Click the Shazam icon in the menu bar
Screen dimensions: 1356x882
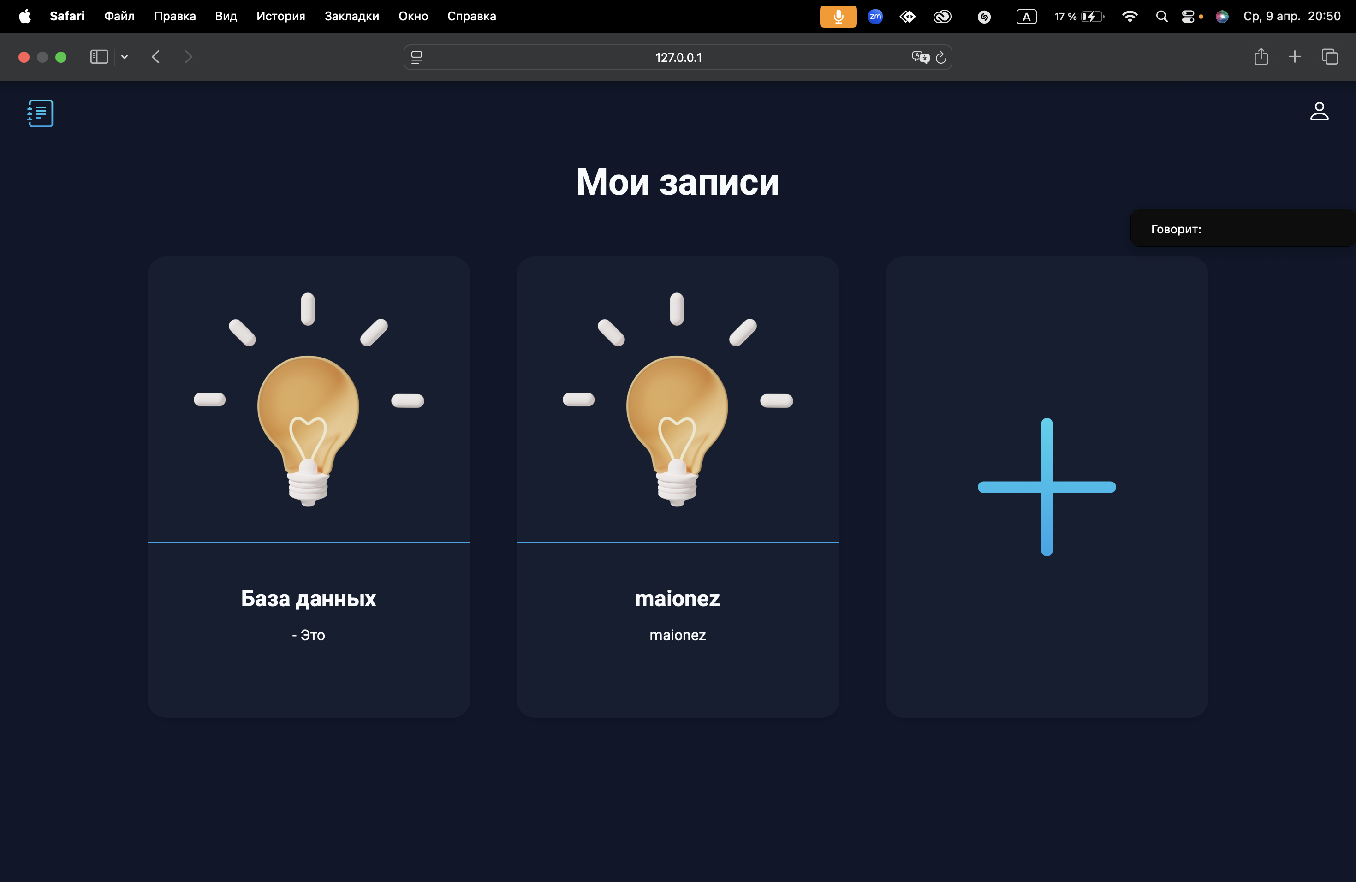[x=983, y=16]
